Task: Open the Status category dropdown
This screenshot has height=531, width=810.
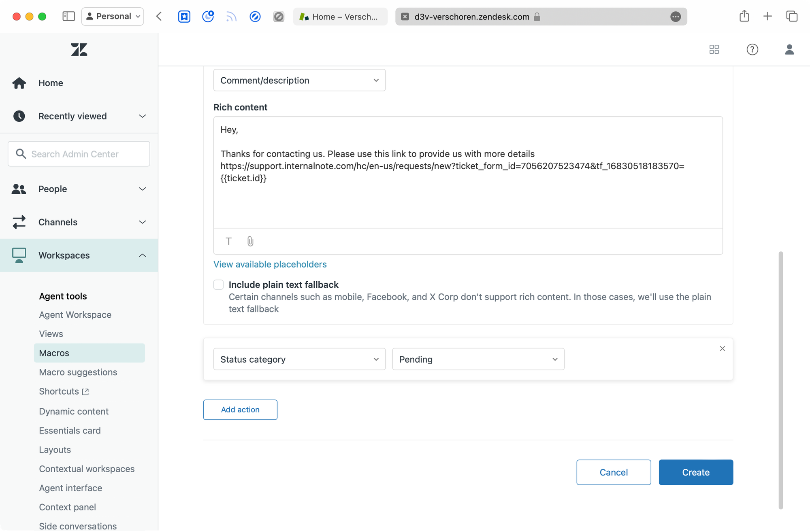Action: 299,359
